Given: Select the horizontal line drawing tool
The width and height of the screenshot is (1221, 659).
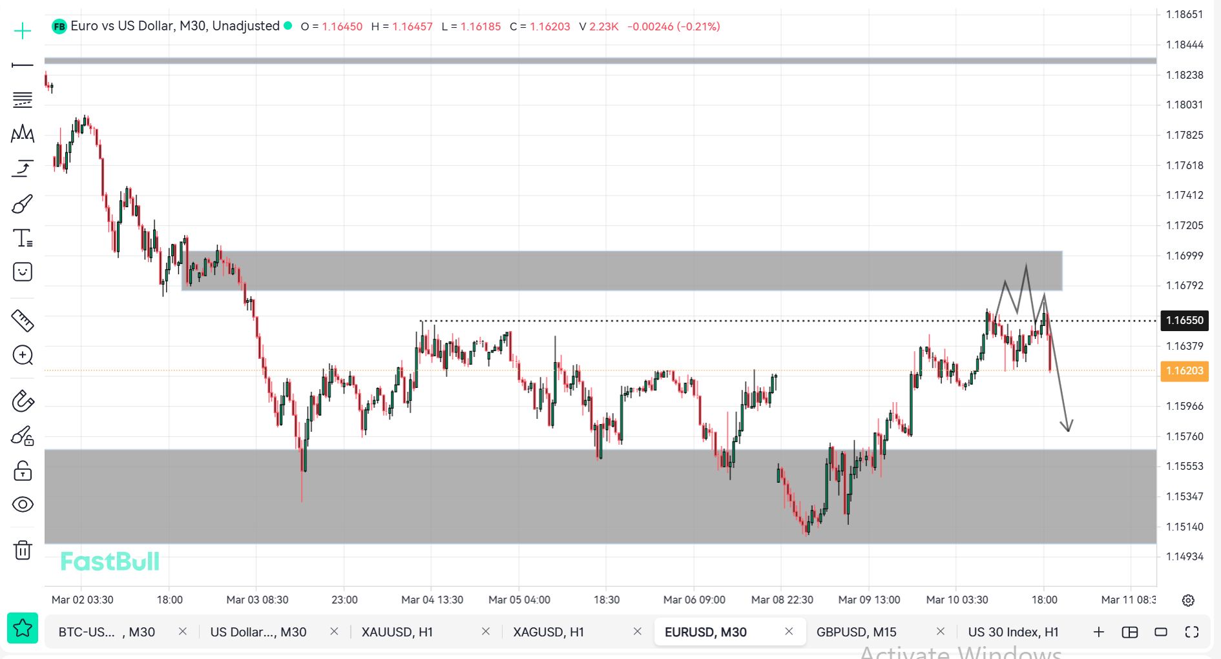Looking at the screenshot, I should click(23, 65).
